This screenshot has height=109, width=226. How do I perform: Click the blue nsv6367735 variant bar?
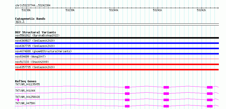[x=117, y=48]
